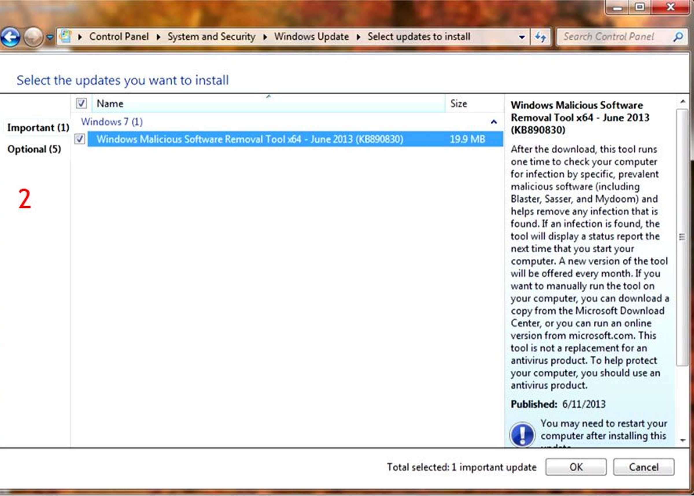Select the Windows Update breadcrumb
This screenshot has height=496, width=694.
pos(311,37)
